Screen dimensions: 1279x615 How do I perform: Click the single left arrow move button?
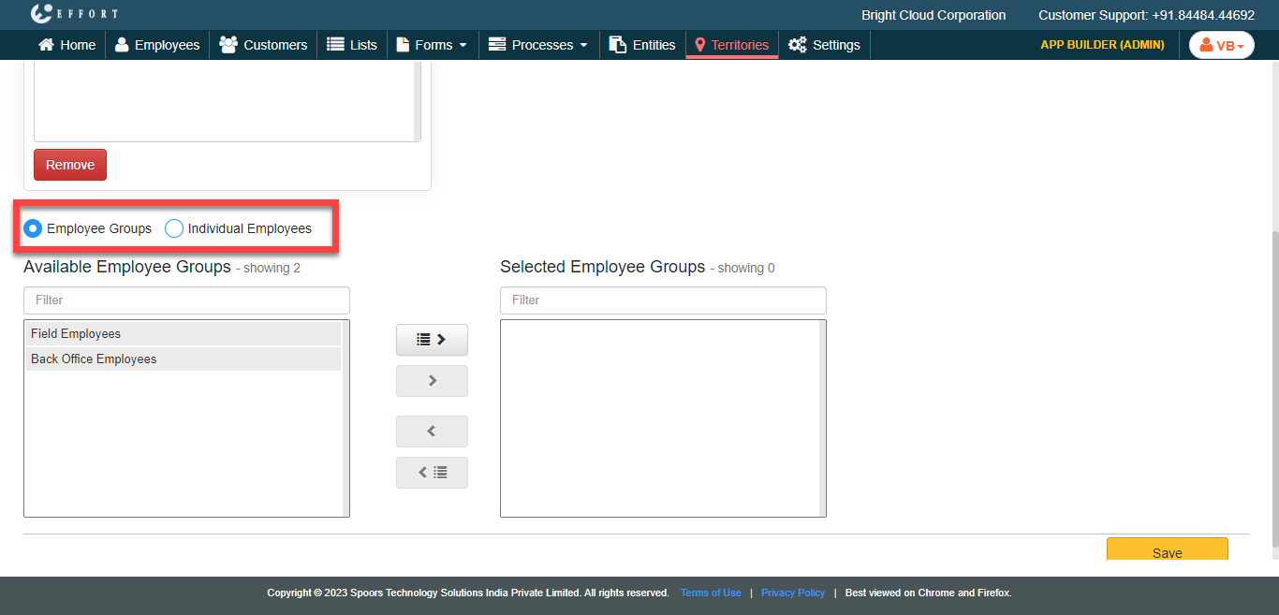(432, 432)
